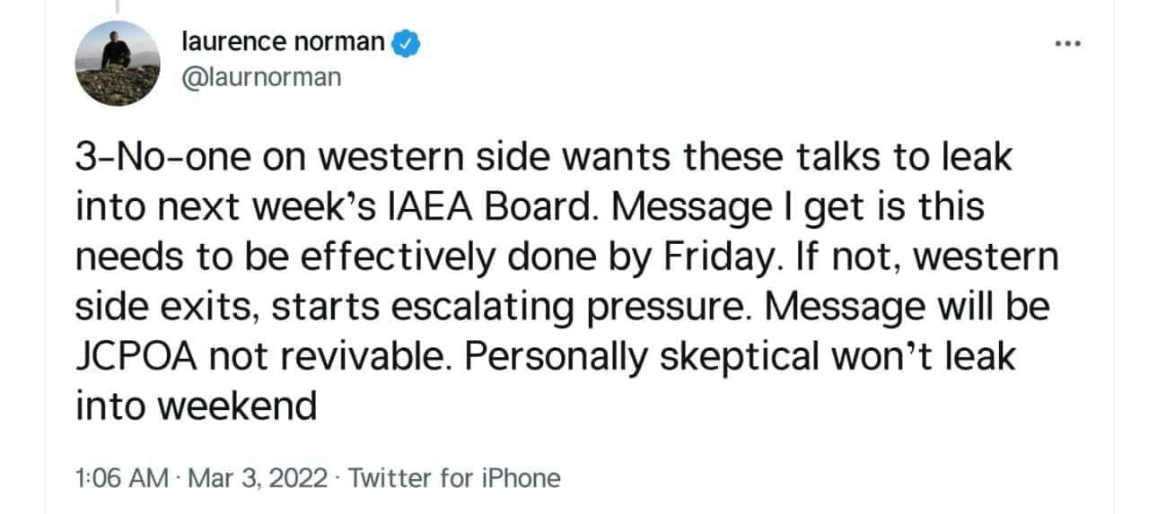Click the blue verified checkmark badge
Screen dimensions: 1149x514
tap(408, 42)
